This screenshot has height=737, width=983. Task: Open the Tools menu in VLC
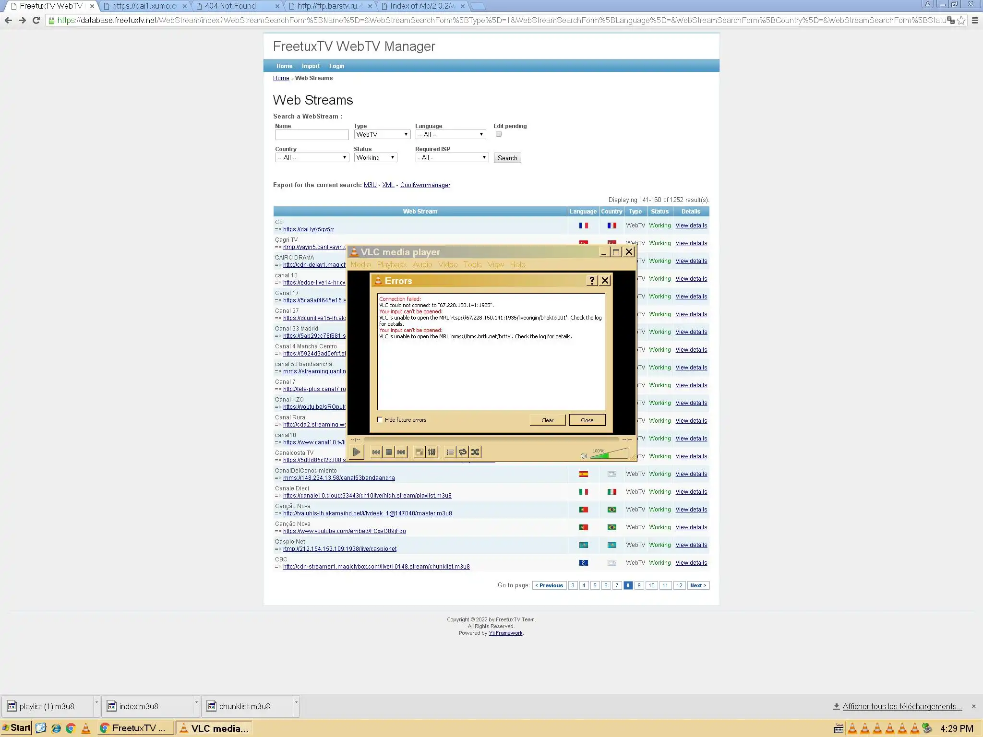click(x=472, y=264)
